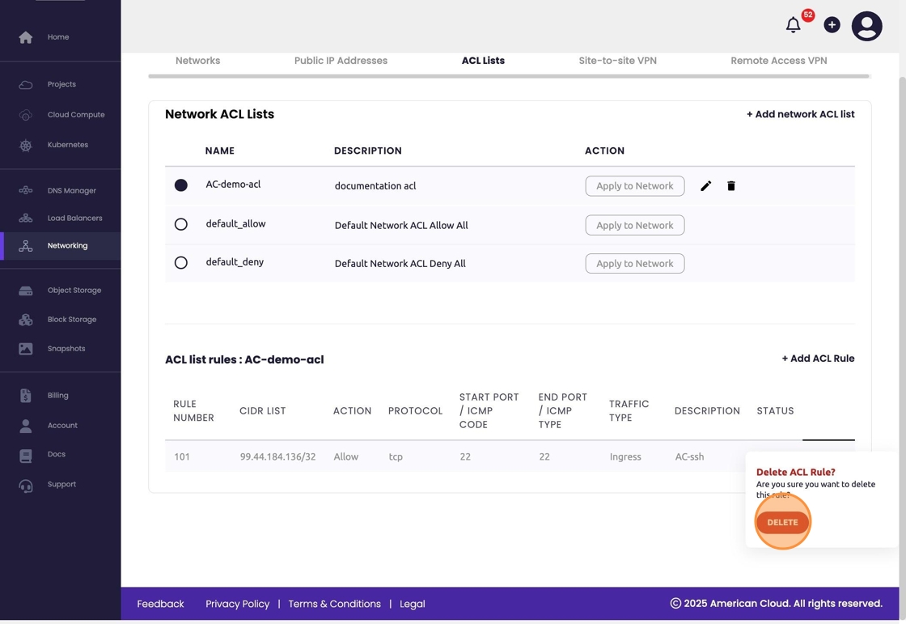
Task: Open the Privacy Policy footer link
Action: click(x=237, y=604)
